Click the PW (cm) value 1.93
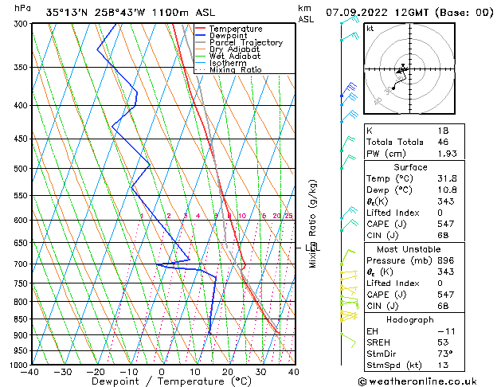The width and height of the screenshot is (501, 387). point(447,153)
